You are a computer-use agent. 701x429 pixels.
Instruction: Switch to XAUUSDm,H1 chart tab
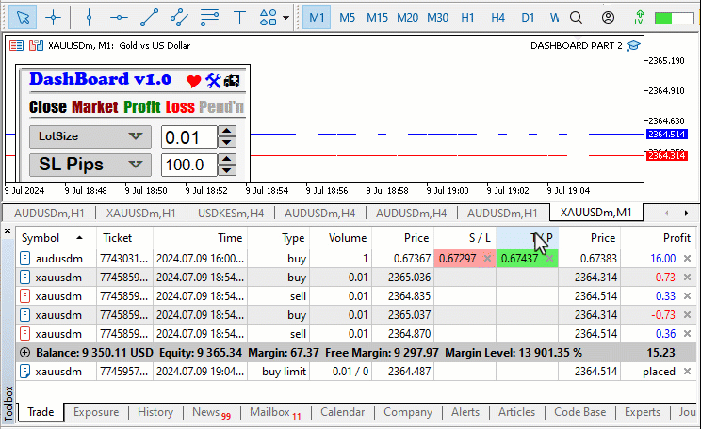point(140,214)
